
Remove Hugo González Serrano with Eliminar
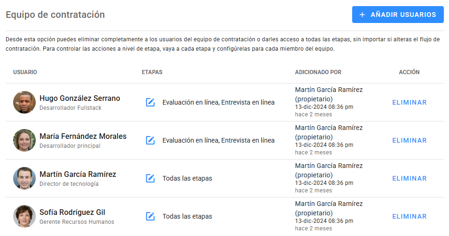[409, 102]
